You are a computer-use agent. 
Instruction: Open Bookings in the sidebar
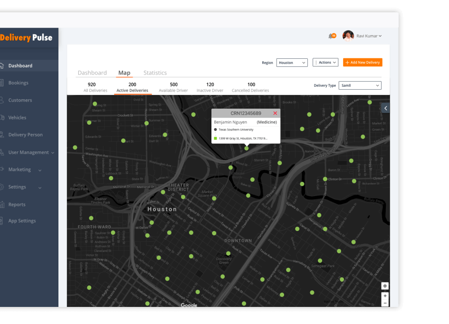coord(19,83)
